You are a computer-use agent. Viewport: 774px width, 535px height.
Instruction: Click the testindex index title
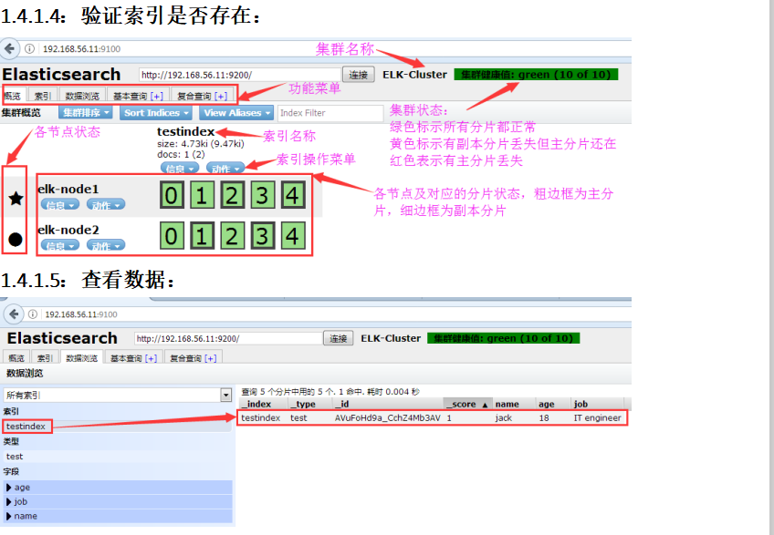[x=185, y=131]
